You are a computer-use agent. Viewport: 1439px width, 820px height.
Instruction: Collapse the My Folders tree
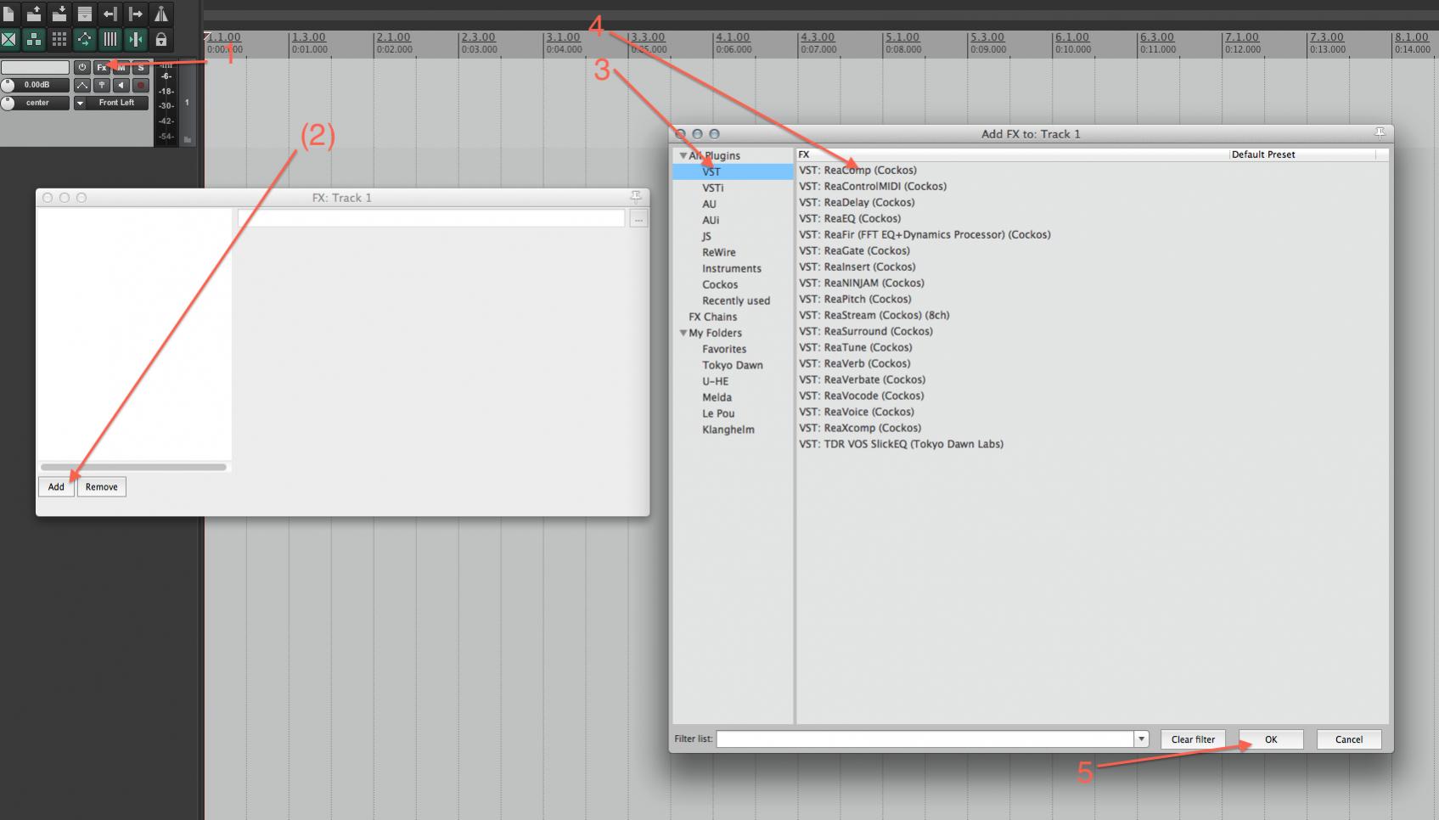683,333
